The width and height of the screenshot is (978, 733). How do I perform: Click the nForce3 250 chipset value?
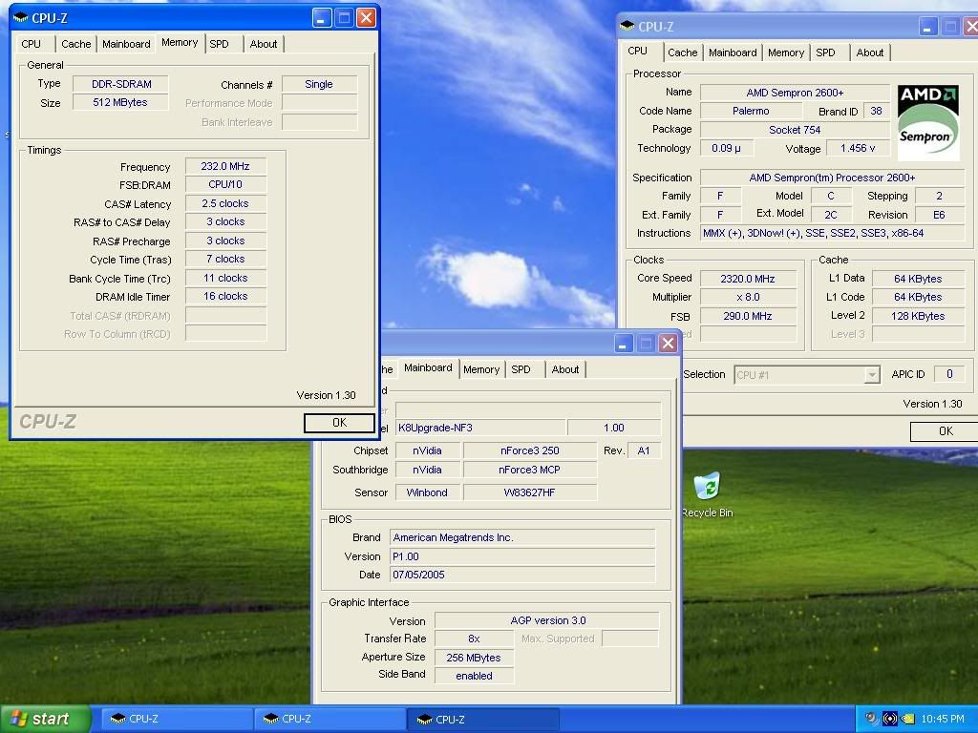[530, 450]
